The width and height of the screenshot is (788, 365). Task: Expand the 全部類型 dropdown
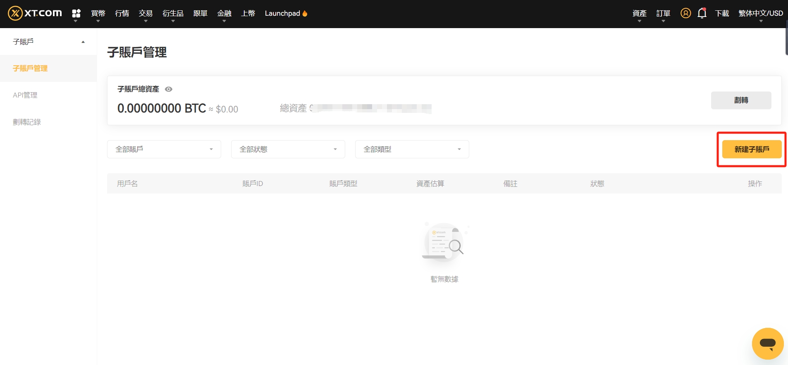[x=412, y=149]
